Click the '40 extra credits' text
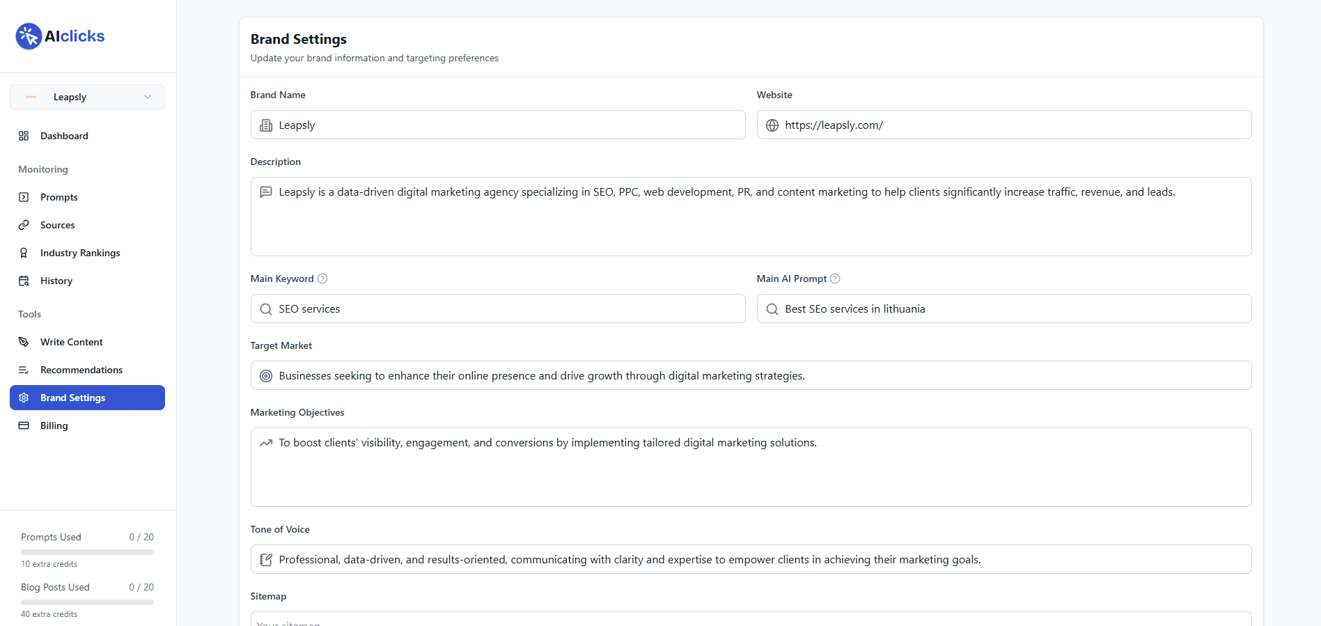This screenshot has width=1321, height=626. pos(49,614)
